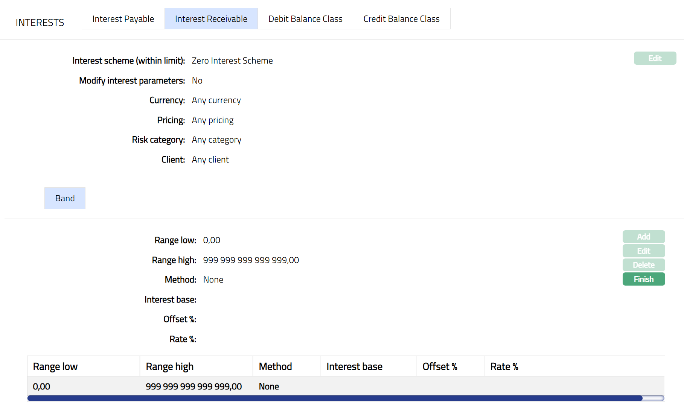684x412 pixels.
Task: Click the Delete band button
Action: point(643,265)
